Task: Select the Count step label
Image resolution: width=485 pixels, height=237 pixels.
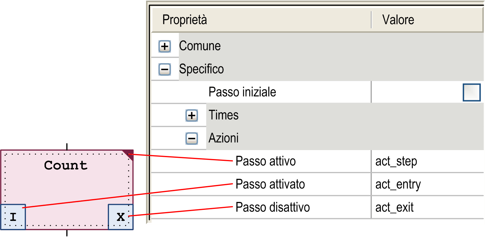Action: (x=66, y=165)
